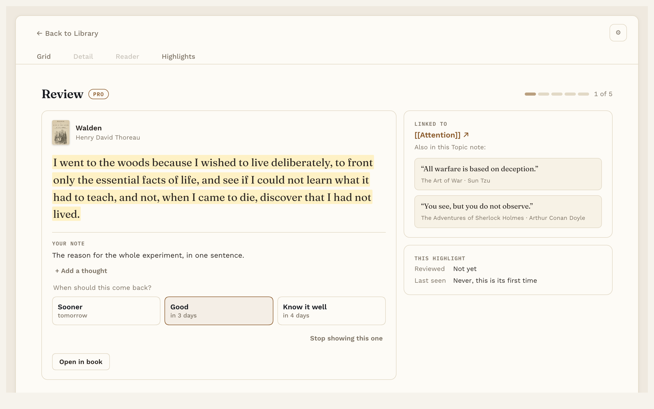Click the Open in book button

click(x=81, y=362)
